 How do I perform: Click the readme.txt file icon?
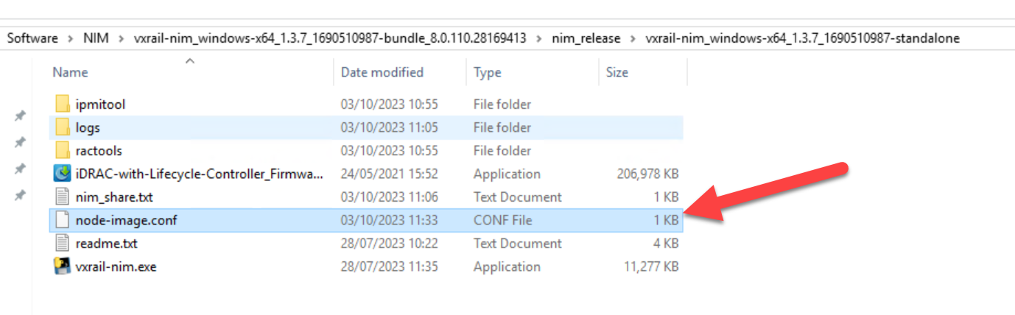pyautogui.click(x=63, y=244)
